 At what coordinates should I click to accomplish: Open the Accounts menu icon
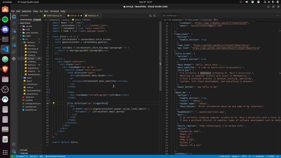pyautogui.click(x=14, y=144)
